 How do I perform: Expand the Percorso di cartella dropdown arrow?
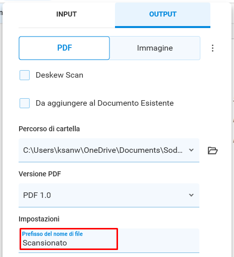[x=191, y=150]
